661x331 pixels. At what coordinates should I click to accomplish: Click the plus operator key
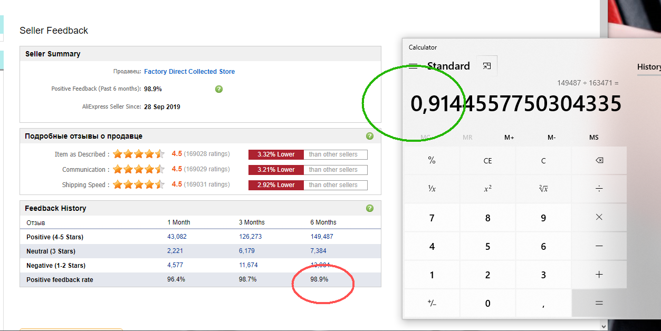point(599,275)
